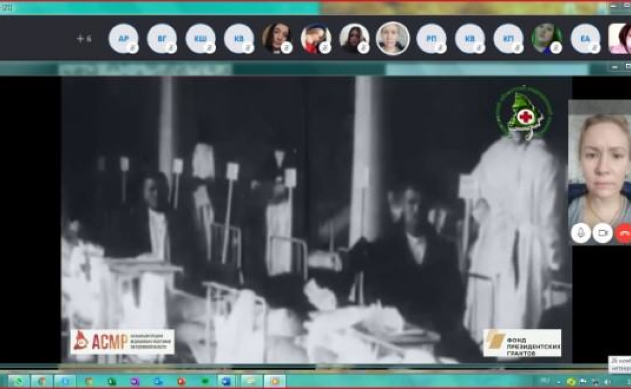Open the purple OneNote taskbar icon
This screenshot has width=631, height=389.
coord(135,381)
